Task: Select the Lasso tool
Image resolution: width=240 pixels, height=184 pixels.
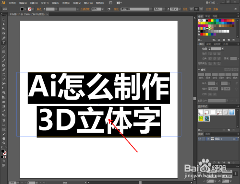Action: 4,34
